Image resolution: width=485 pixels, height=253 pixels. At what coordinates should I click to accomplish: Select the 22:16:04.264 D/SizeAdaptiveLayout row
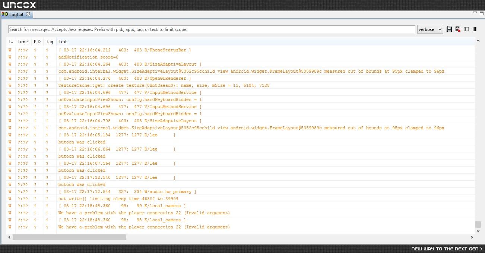[241, 64]
